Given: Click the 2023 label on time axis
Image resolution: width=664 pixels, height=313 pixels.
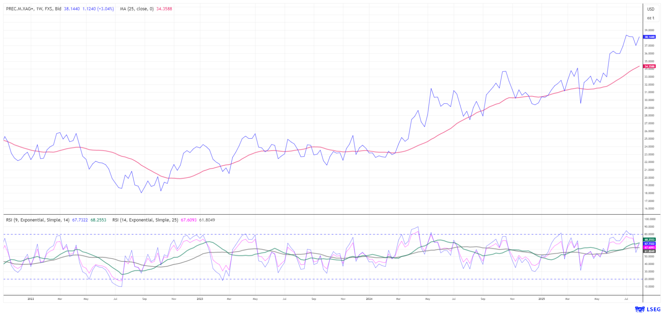Looking at the screenshot, I should (x=200, y=299).
